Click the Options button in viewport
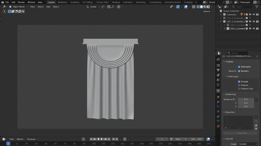The height and width of the screenshot is (146, 261). (208, 11)
